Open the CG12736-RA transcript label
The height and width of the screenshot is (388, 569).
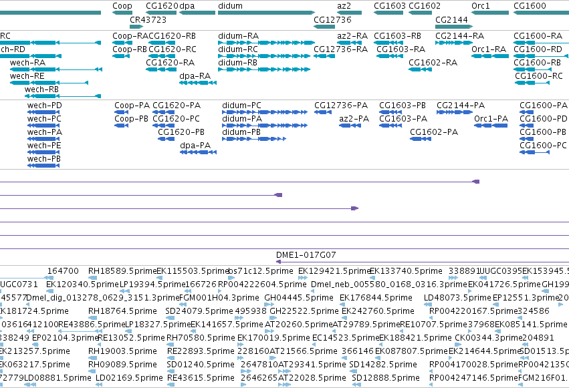[341, 49]
